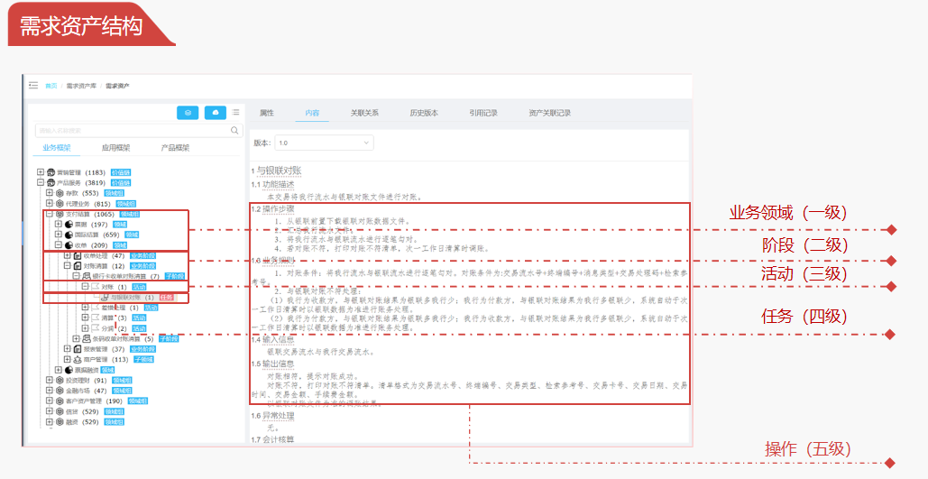The image size is (928, 479).
Task: Open the 历史版本 tab
Action: point(424,113)
